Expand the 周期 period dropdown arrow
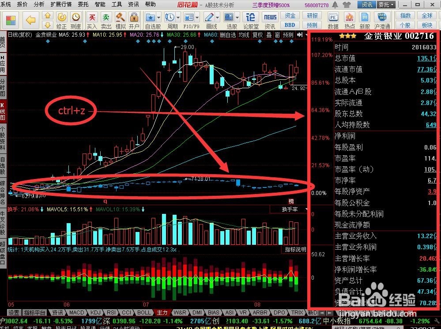 coord(178,18)
